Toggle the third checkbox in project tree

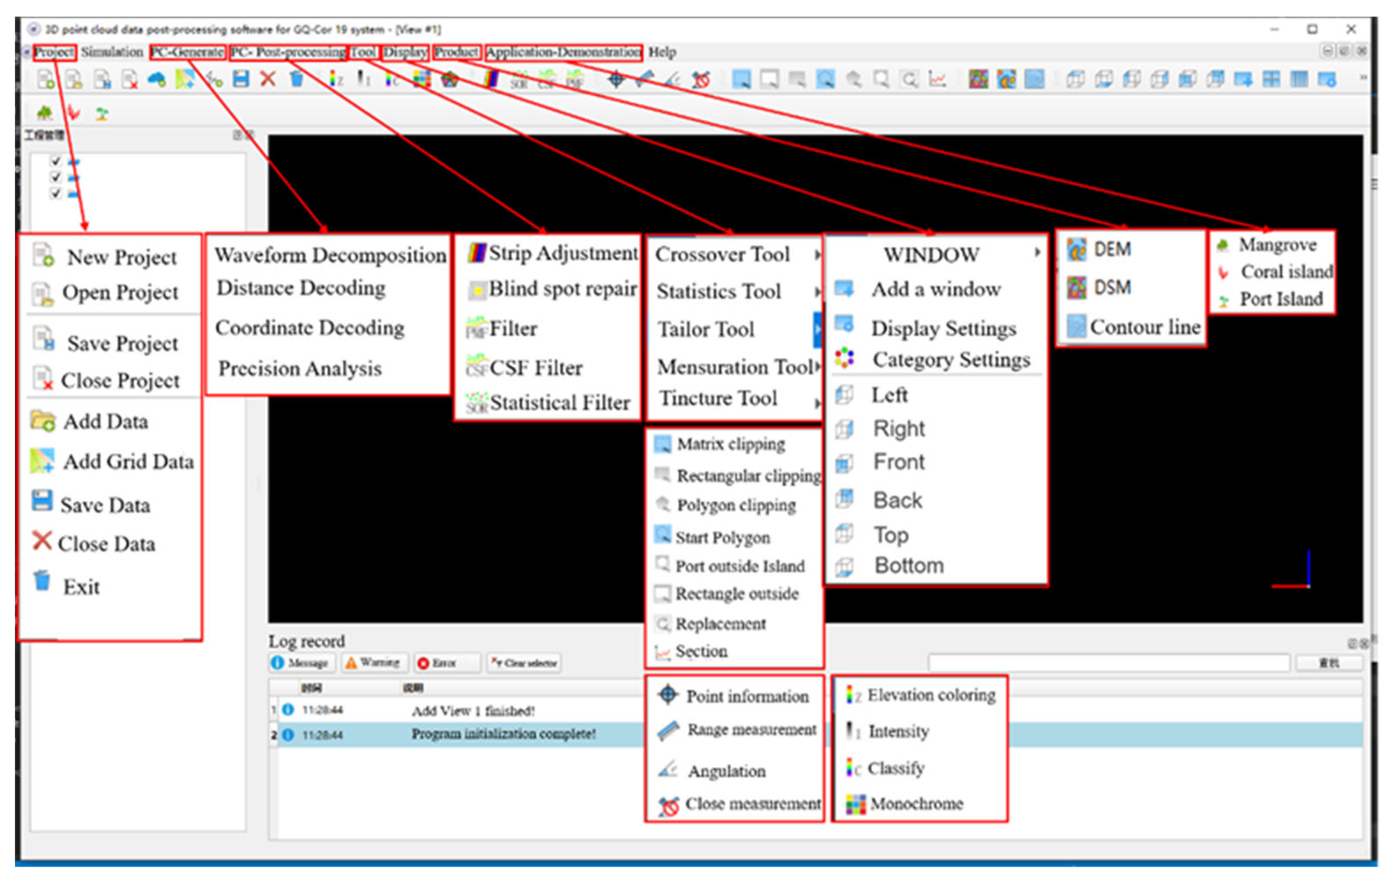tap(55, 193)
